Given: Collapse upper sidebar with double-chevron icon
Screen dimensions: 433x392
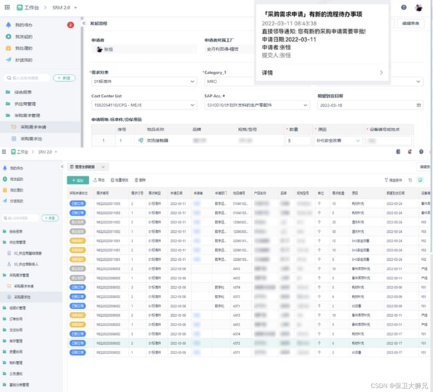Looking at the screenshot, I should (84, 23).
